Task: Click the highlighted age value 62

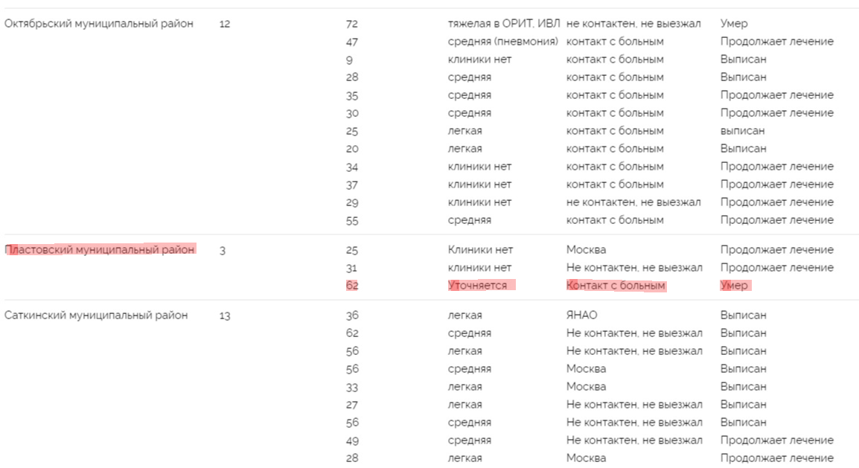Action: (x=352, y=286)
